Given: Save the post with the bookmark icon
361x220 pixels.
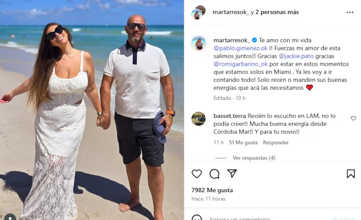Looking at the screenshot, I should (351, 174).
